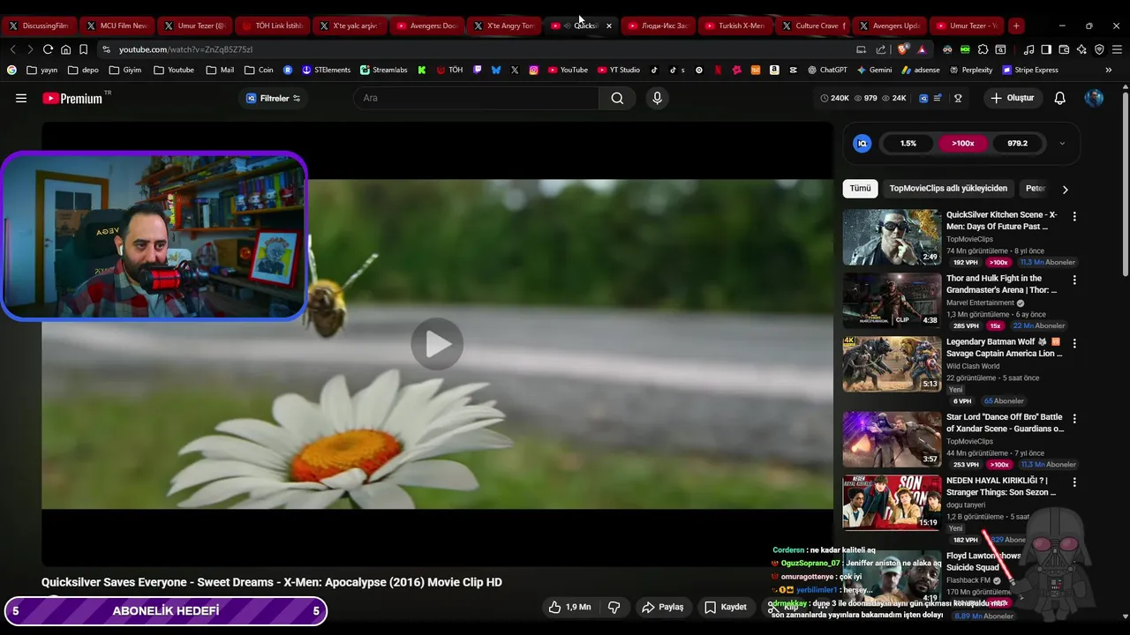Viewport: 1130px width, 635px height.
Task: Show more bookmarks overflow chevron
Action: (1108, 70)
